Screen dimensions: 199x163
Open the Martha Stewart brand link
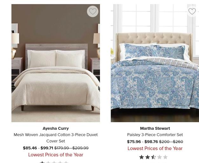click(x=155, y=128)
